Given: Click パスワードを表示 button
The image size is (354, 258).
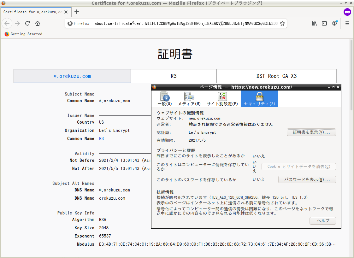Looking at the screenshot, I should click(x=307, y=179).
